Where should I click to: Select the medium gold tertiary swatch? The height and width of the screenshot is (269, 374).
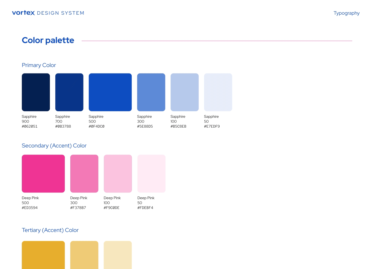pyautogui.click(x=84, y=255)
